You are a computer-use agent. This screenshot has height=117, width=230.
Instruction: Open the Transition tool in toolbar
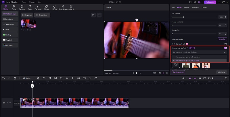(38, 7)
